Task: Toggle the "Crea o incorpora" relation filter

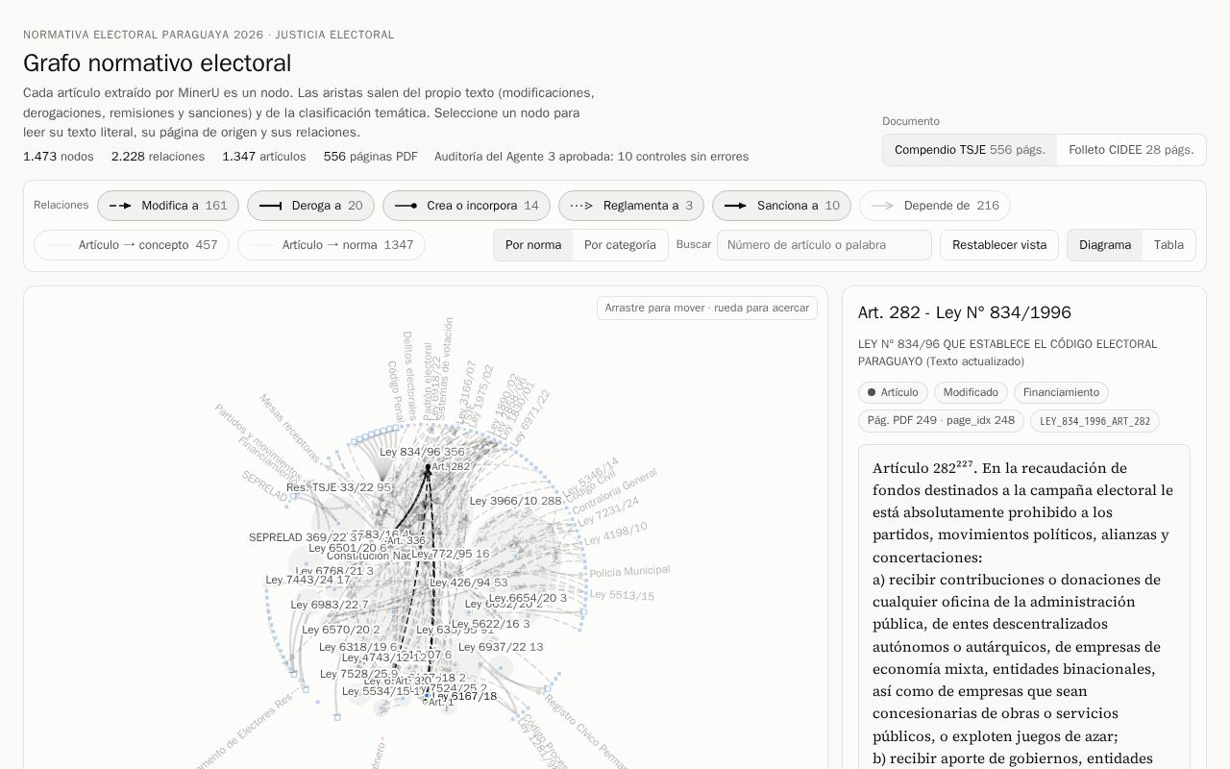Action: [x=466, y=206]
